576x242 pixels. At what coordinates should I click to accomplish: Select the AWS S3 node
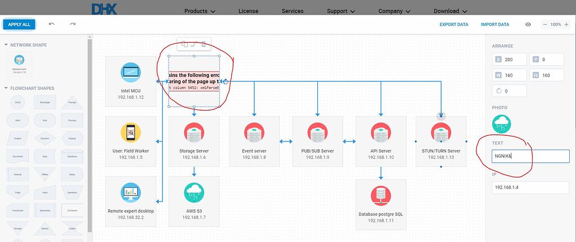pyautogui.click(x=194, y=200)
